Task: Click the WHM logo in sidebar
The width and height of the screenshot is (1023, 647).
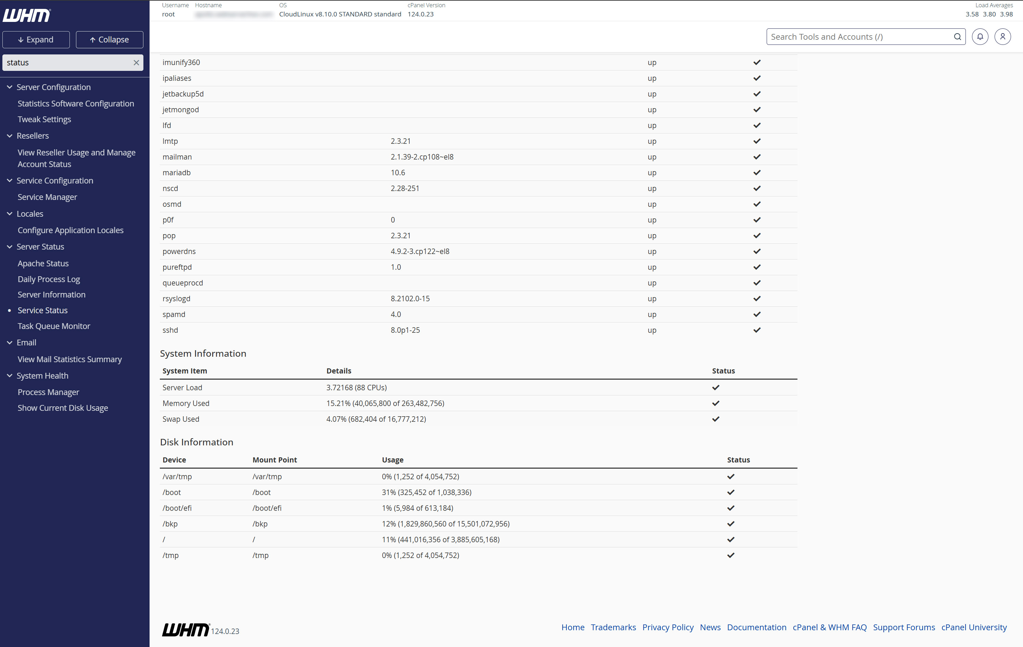Action: pos(27,16)
